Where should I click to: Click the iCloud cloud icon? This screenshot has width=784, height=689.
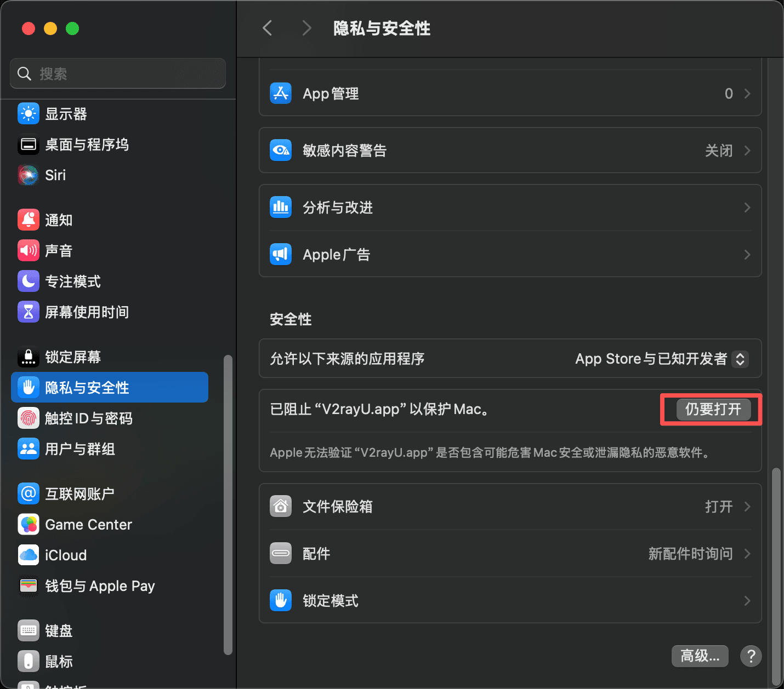(x=29, y=555)
